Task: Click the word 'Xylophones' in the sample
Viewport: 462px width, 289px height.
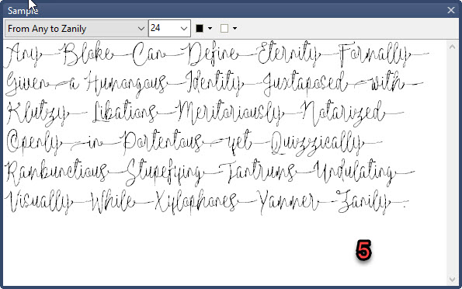Action: tap(196, 202)
